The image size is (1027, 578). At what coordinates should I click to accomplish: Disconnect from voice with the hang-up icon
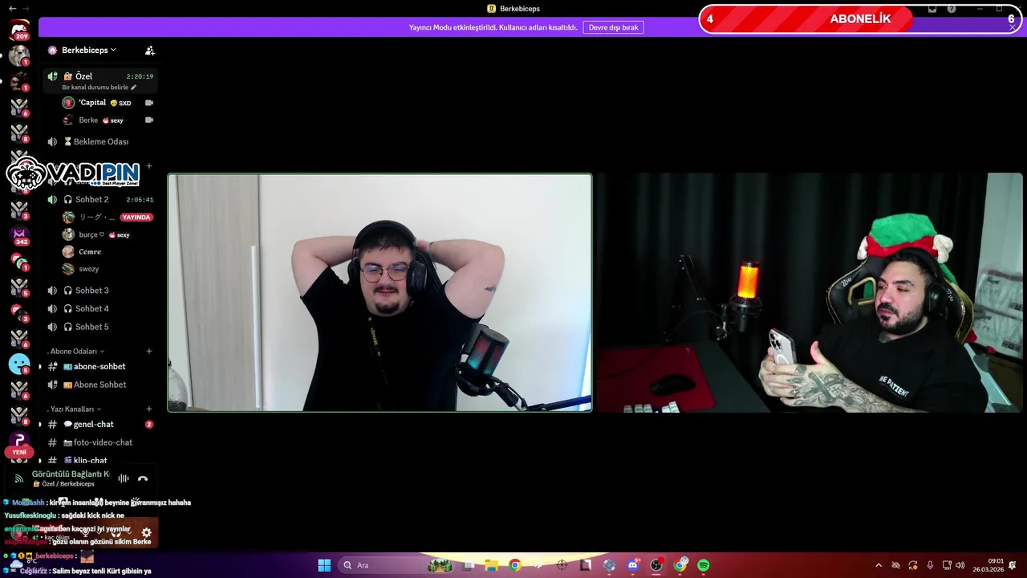point(143,478)
